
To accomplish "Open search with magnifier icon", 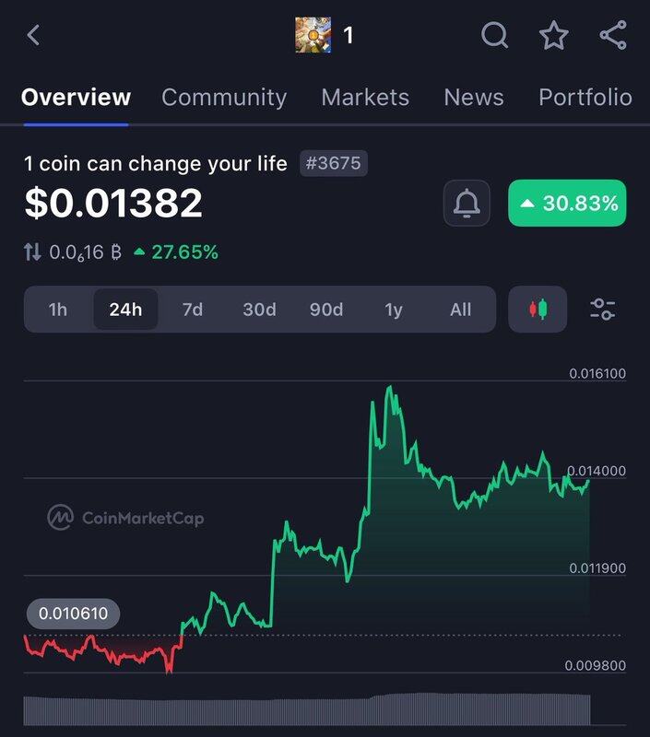I will [495, 36].
